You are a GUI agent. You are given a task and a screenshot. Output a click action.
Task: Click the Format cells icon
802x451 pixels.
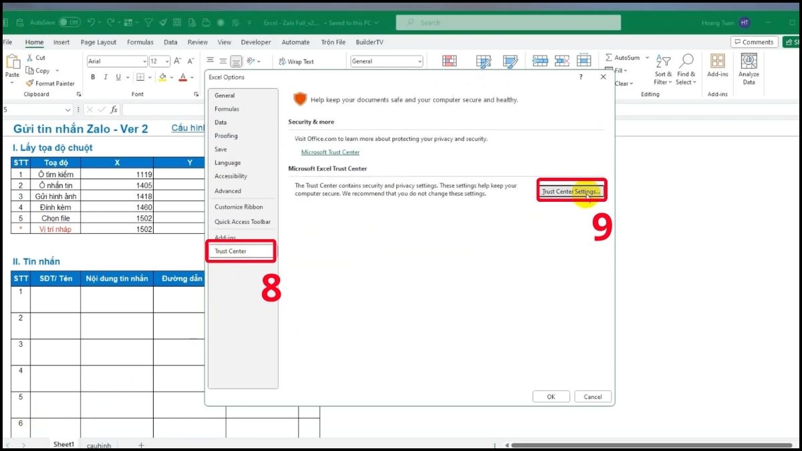[x=583, y=61]
